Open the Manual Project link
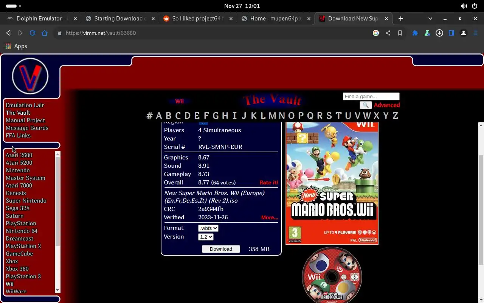 coord(25,120)
